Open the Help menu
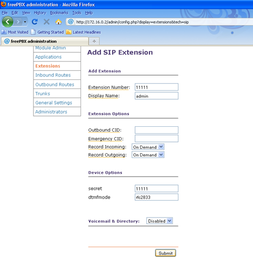This screenshot has width=253, height=259. (89, 13)
